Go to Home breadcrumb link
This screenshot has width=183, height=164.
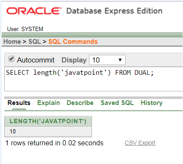12,42
